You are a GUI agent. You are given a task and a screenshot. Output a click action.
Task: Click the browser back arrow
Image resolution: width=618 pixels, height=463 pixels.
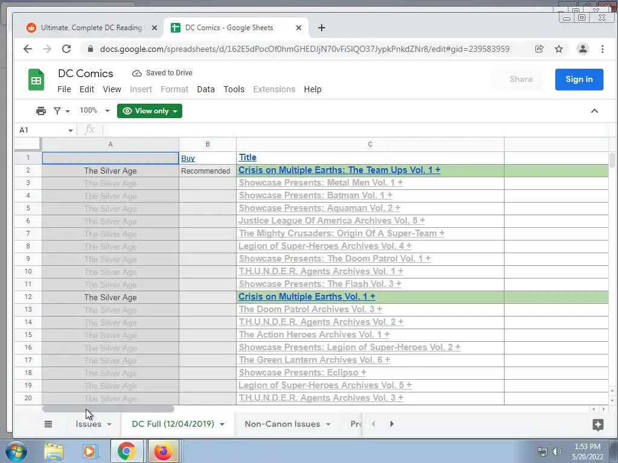click(x=28, y=49)
